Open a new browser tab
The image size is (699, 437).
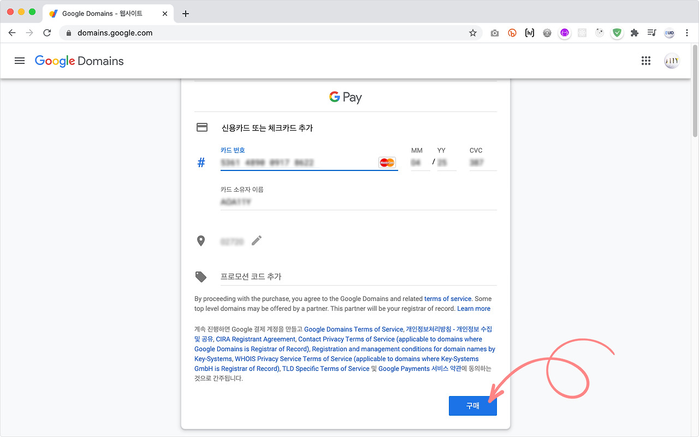click(x=186, y=14)
